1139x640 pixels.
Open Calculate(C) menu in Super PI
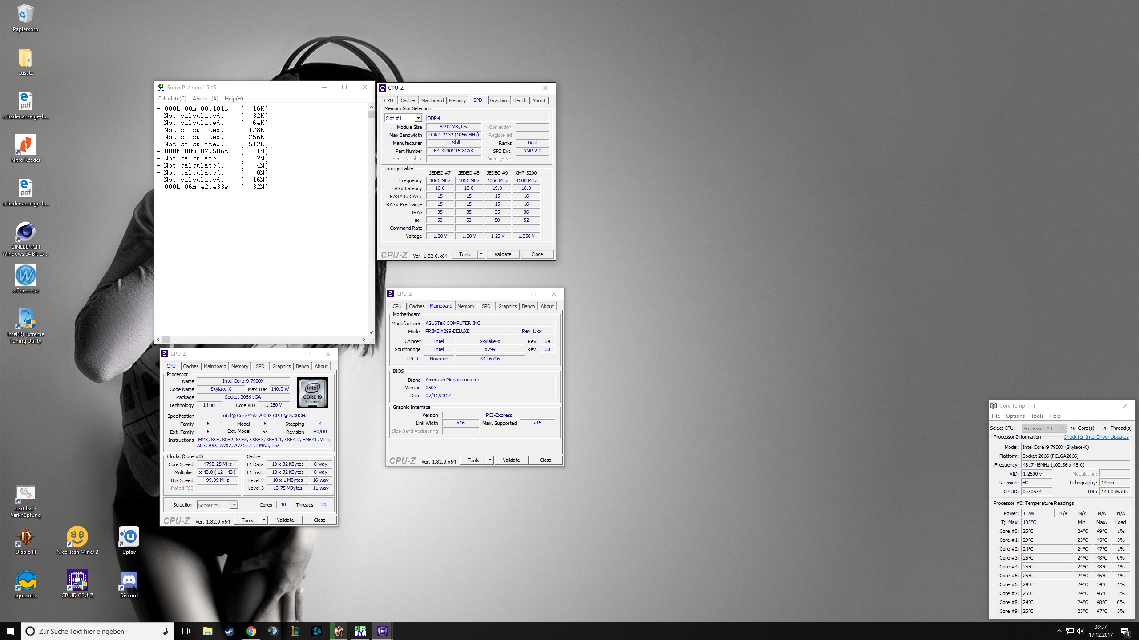pyautogui.click(x=172, y=99)
